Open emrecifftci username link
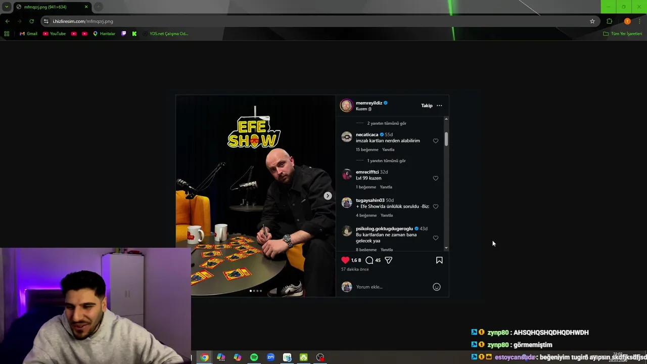 pyautogui.click(x=367, y=172)
